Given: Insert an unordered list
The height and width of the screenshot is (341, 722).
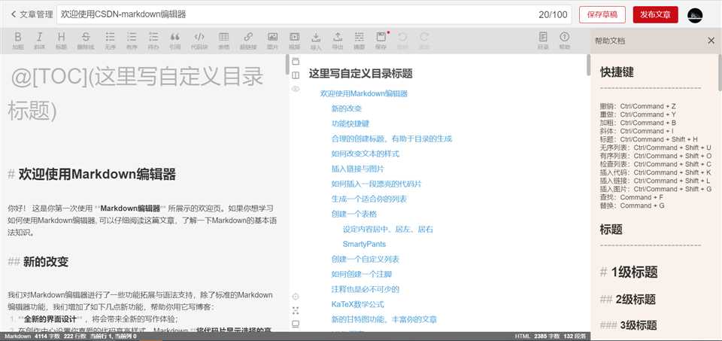Looking at the screenshot, I should pyautogui.click(x=110, y=41).
